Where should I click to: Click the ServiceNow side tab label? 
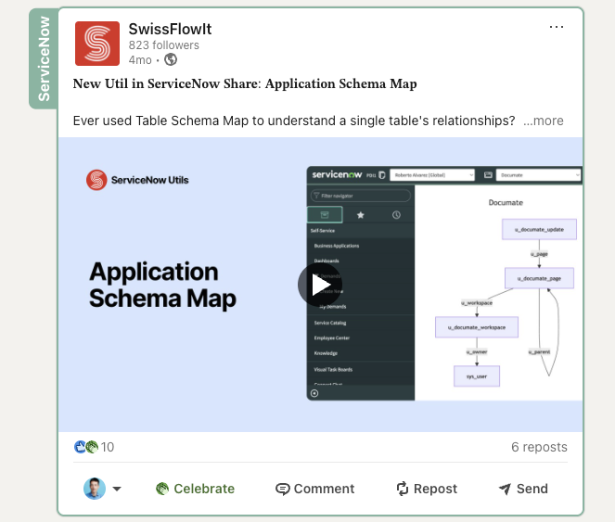click(43, 58)
